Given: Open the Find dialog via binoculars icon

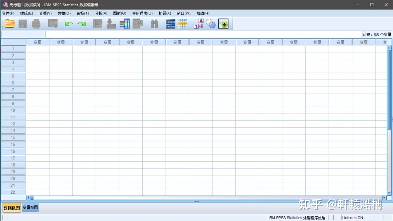Looking at the screenshot, I should pyautogui.click(x=154, y=23).
